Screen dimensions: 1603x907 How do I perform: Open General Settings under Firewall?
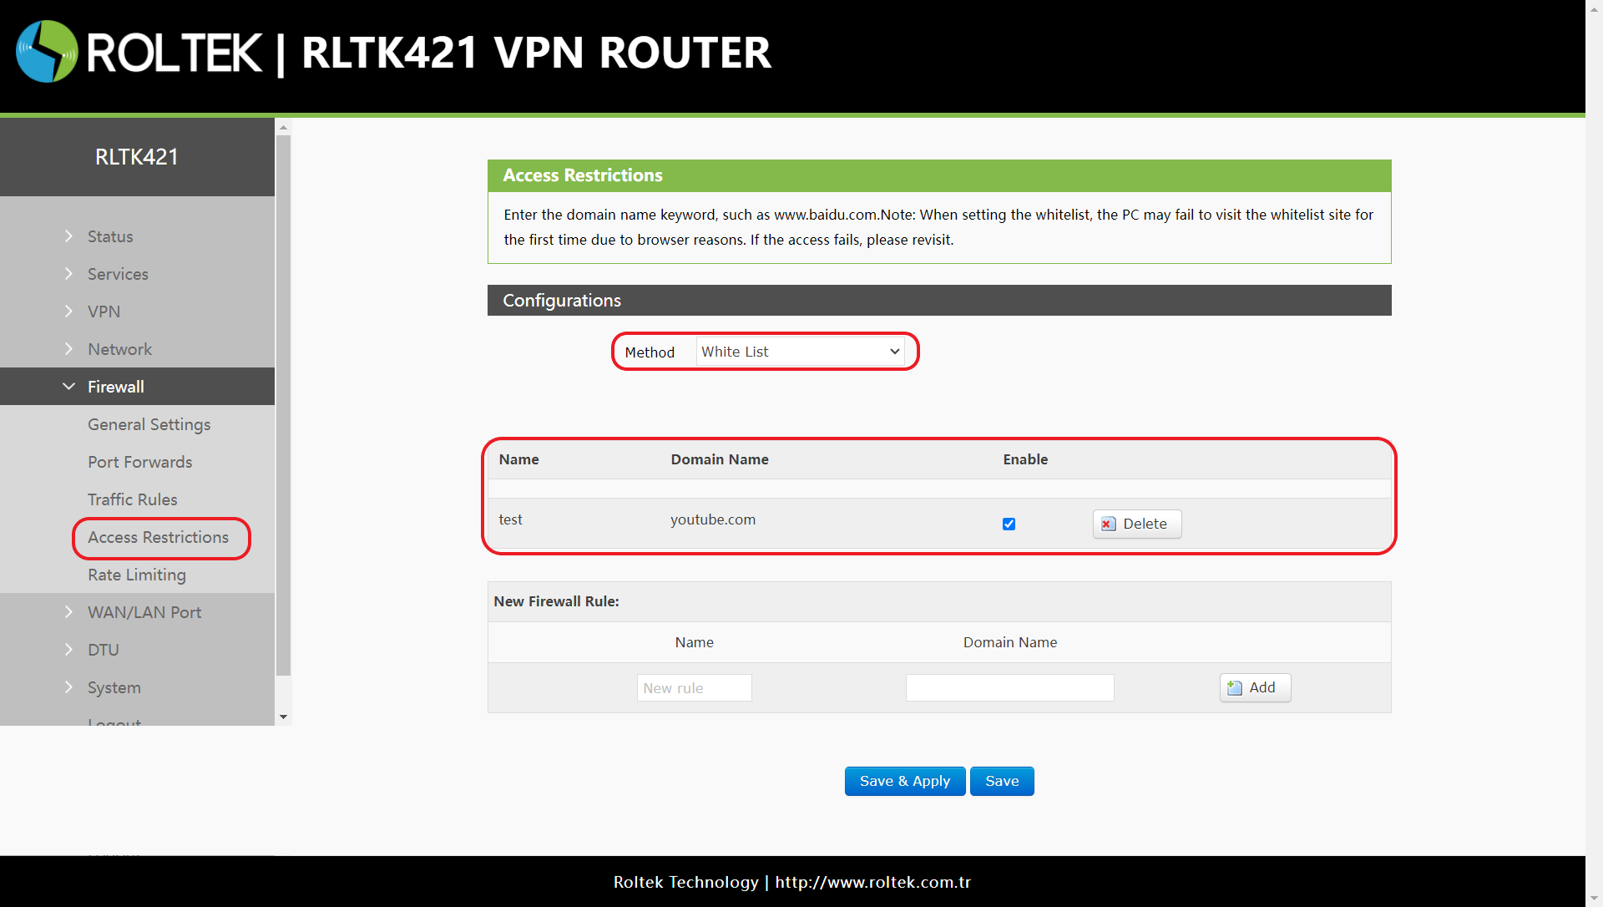[x=149, y=424]
